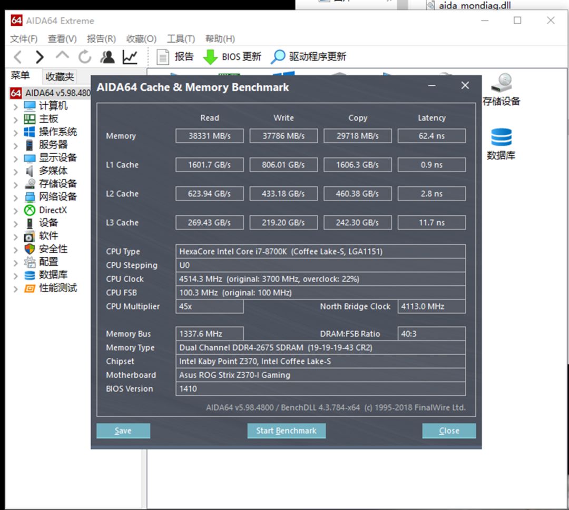Open the user profile icon in toolbar

click(107, 57)
